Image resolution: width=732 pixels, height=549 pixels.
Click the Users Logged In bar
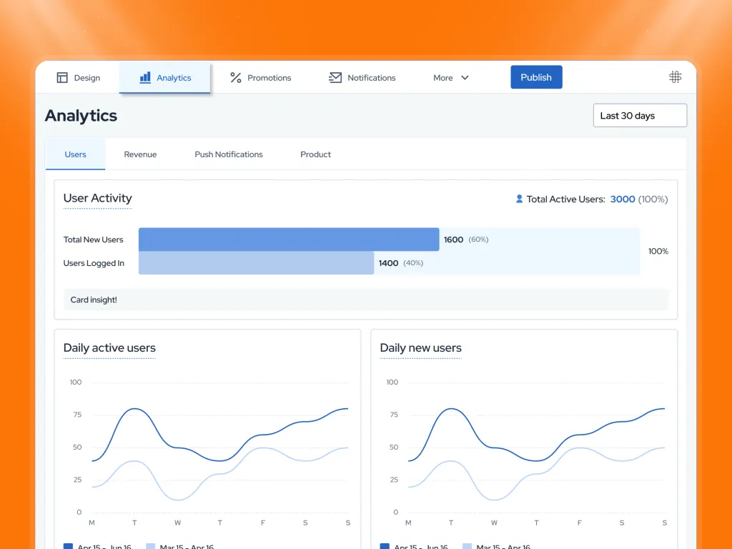257,263
